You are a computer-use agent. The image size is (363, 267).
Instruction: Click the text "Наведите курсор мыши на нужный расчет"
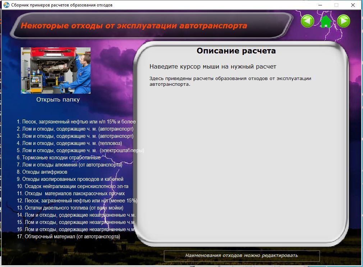tap(213, 67)
